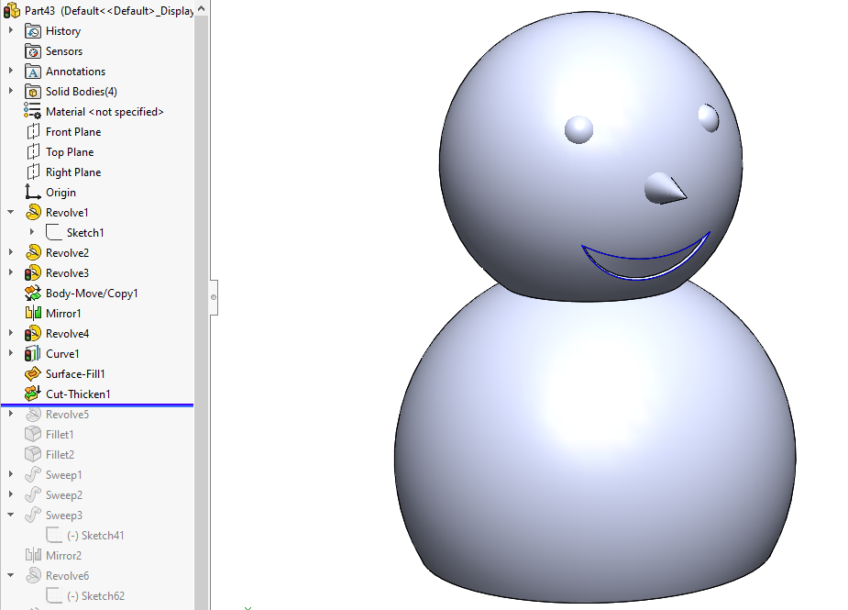Click the Sketch1 icon under Revolve1
Viewport: 848px width, 610px height.
tap(54, 233)
